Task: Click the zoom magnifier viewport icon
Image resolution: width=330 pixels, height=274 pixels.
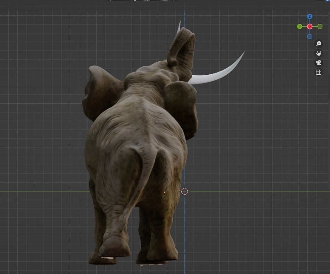Action: [x=319, y=44]
